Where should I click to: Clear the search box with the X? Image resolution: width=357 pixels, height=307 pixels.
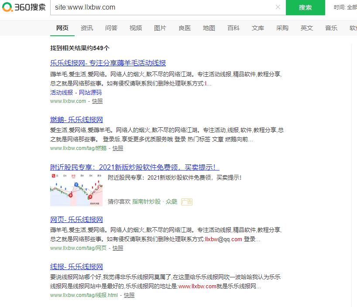click(x=278, y=8)
